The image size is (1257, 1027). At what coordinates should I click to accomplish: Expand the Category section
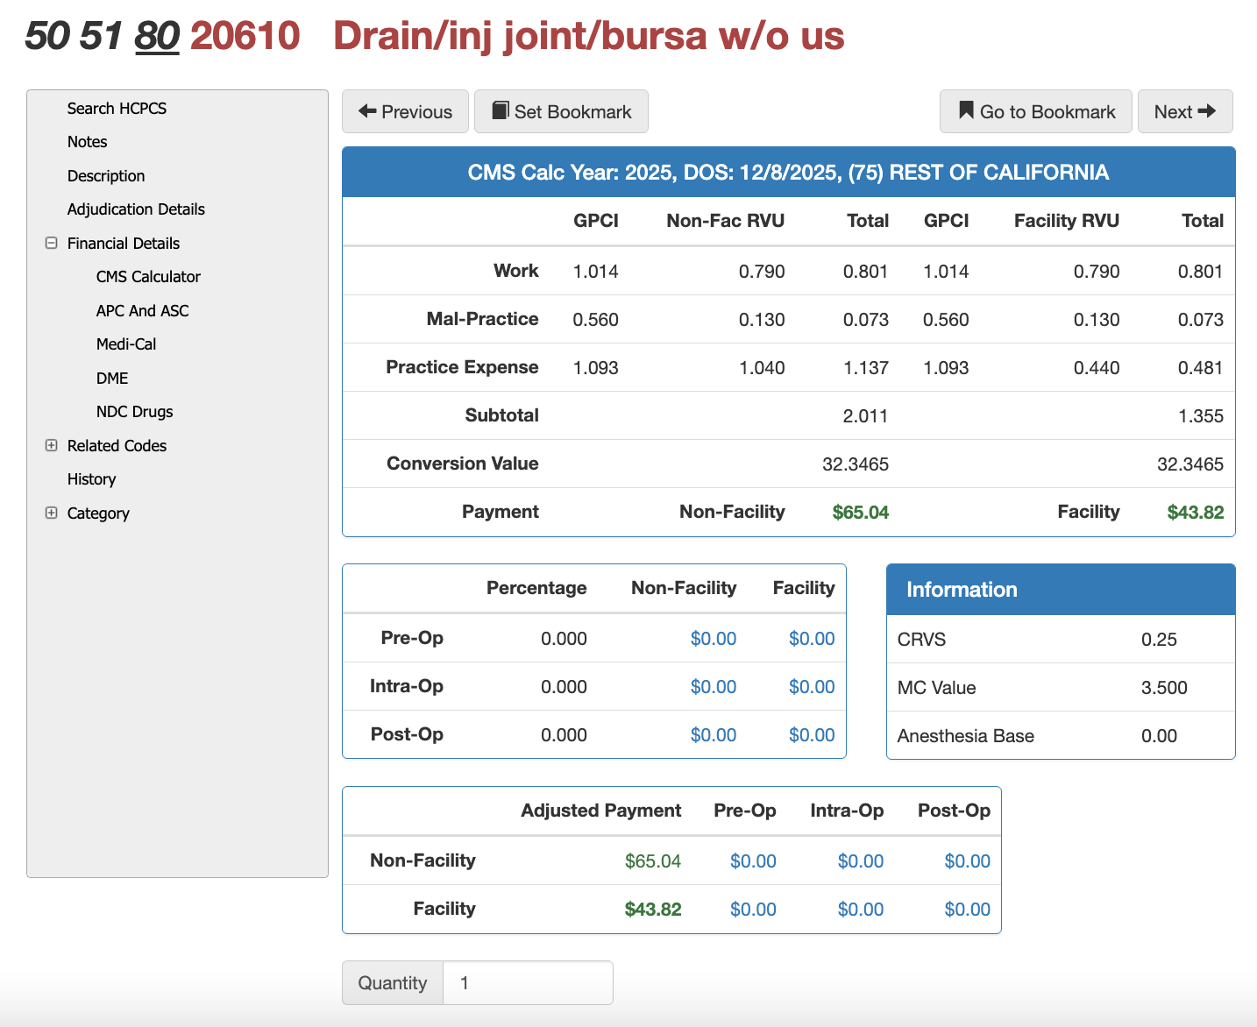(51, 513)
